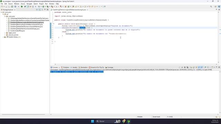The width and height of the screenshot is (221, 124).
Task: Open the Open Console dropdown arrow
Action: tap(214, 68)
